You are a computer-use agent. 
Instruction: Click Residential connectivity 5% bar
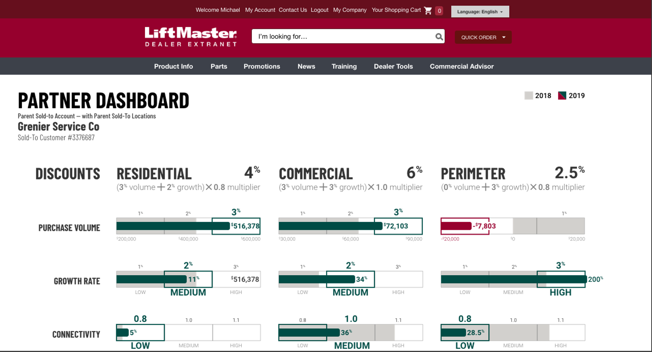click(x=122, y=333)
